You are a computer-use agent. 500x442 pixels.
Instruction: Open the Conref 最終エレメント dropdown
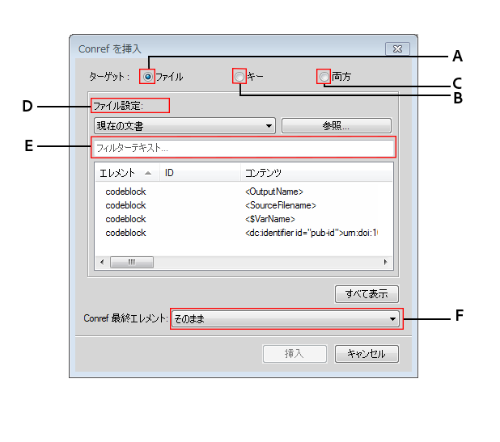286,319
